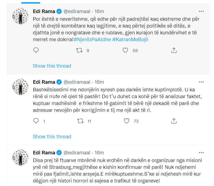Share the first Edi Rama tweet

pyautogui.click(x=174, y=50)
